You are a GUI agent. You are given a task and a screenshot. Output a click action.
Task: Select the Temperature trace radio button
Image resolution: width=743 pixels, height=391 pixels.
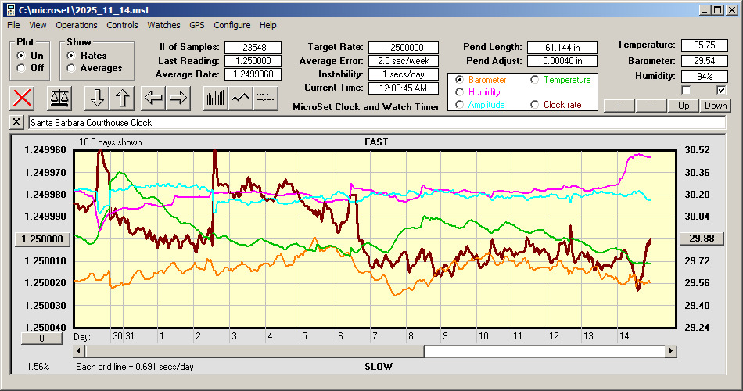pyautogui.click(x=536, y=80)
